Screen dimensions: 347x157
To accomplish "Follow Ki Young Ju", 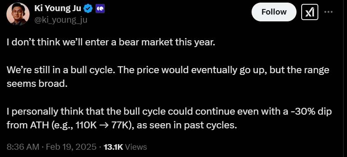I will [x=274, y=12].
